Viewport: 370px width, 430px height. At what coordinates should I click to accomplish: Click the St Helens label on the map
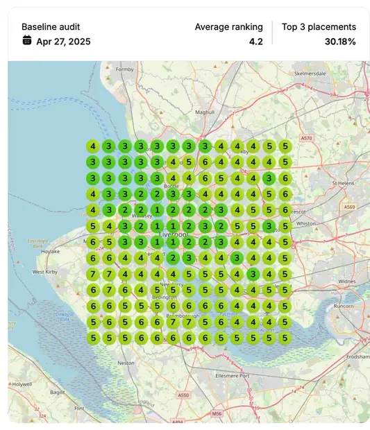coord(343,183)
